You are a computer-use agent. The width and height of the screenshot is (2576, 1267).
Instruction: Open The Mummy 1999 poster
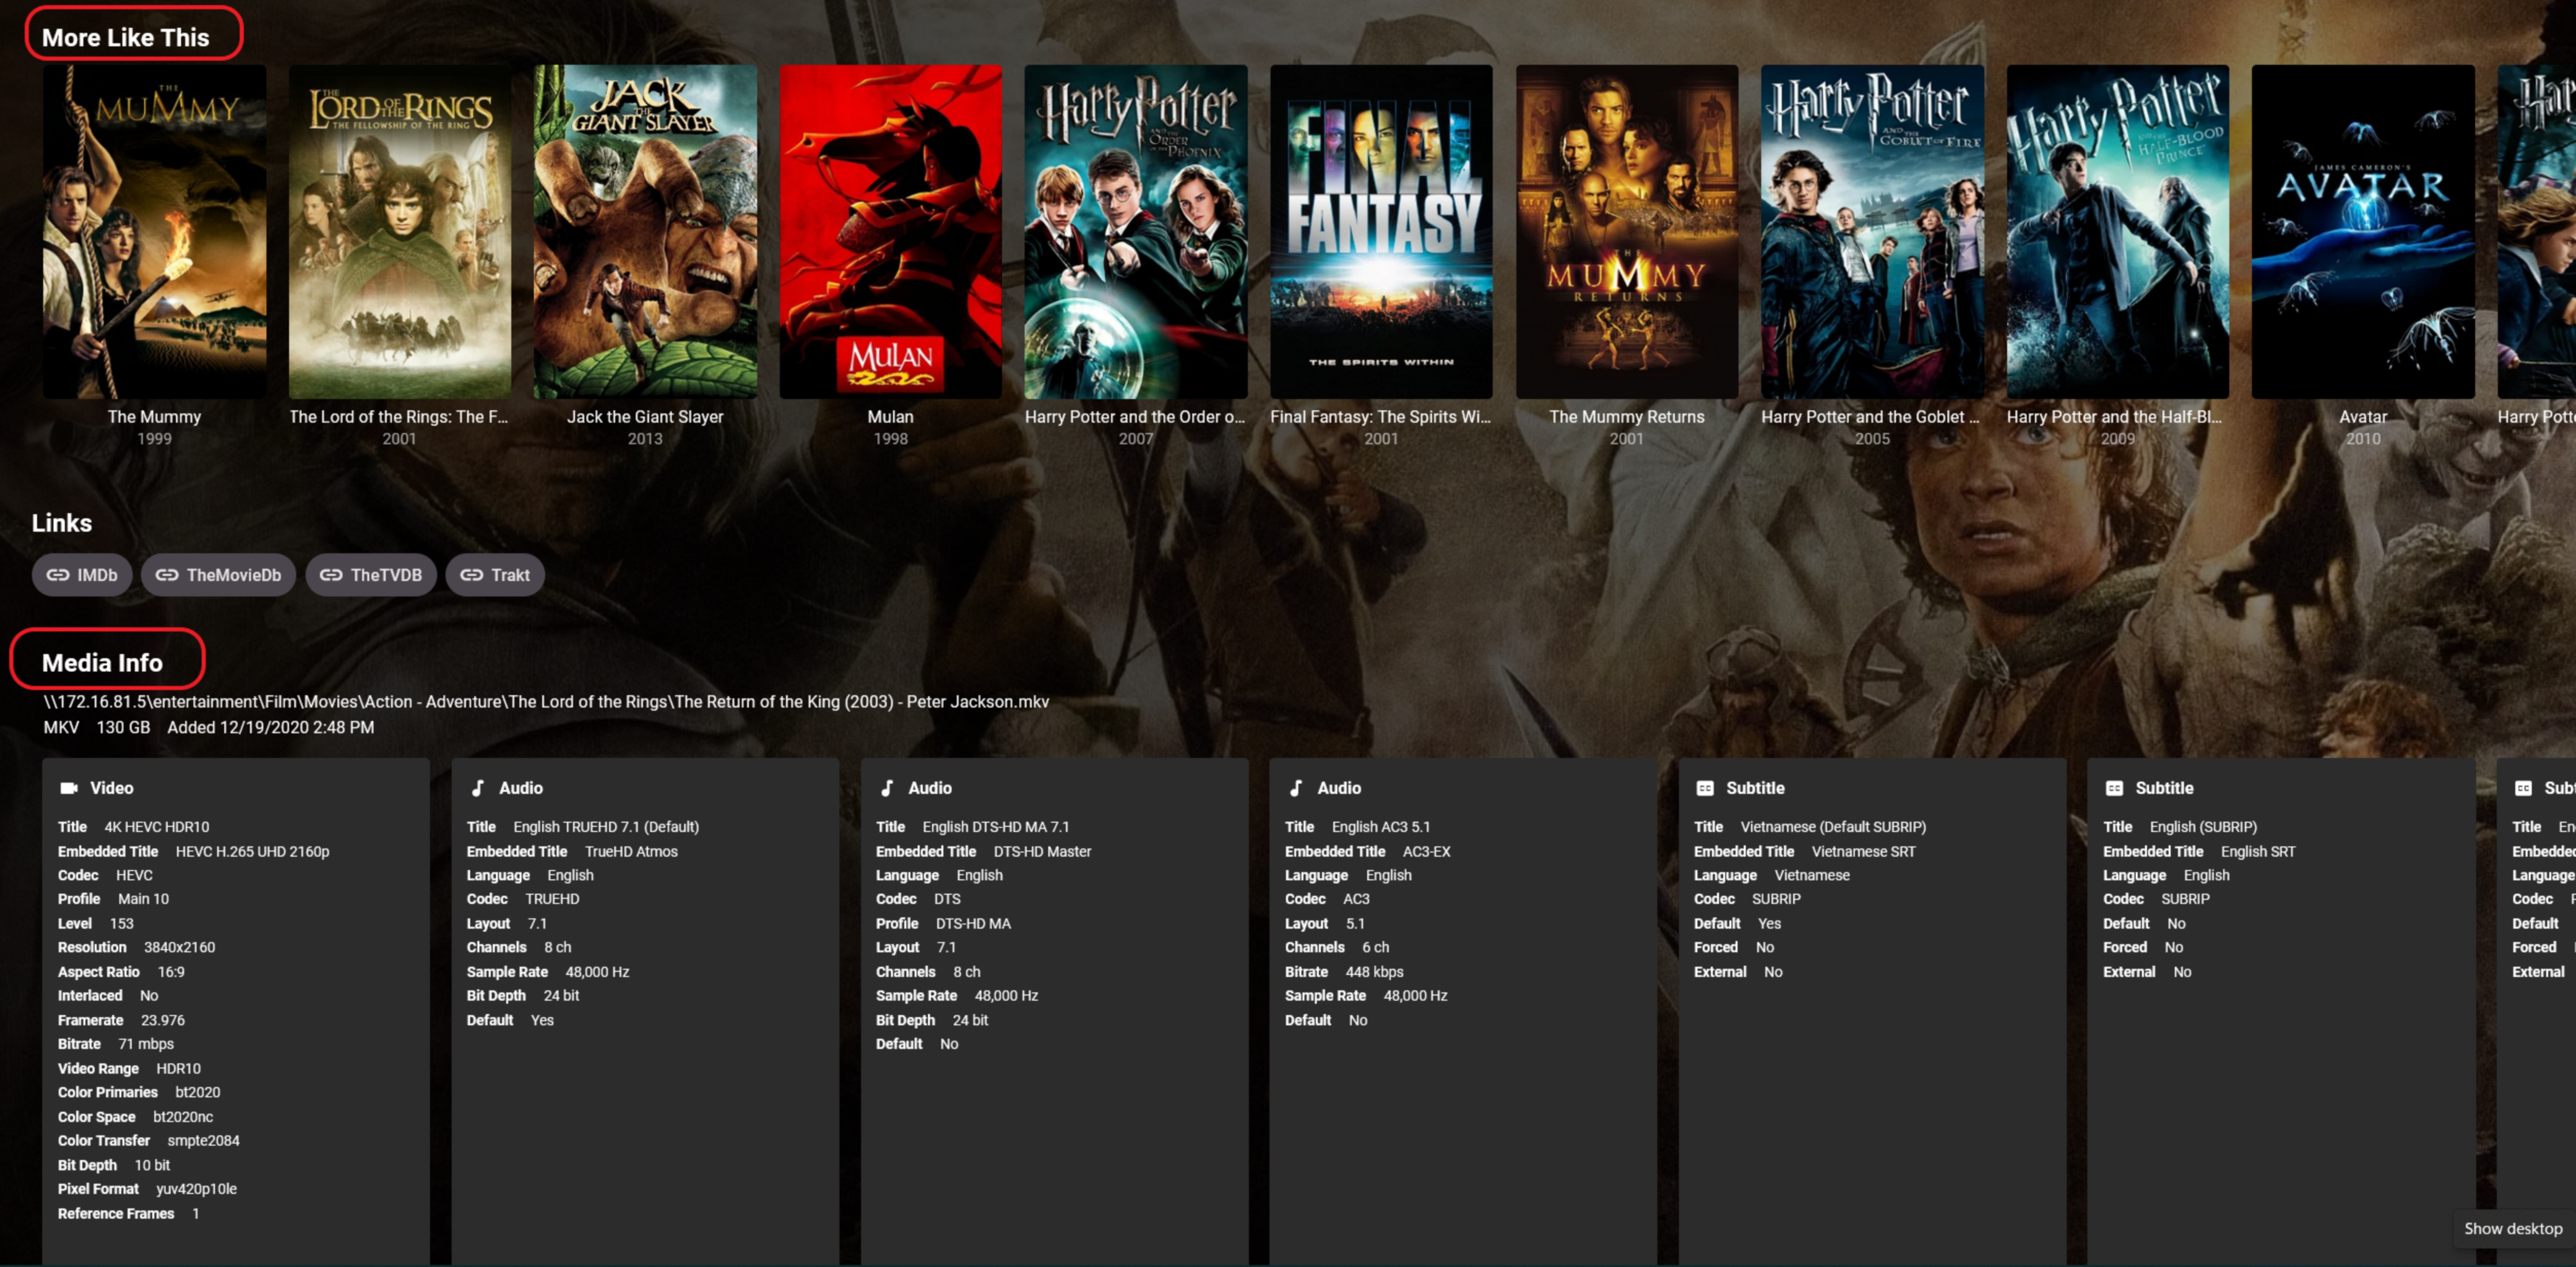(x=154, y=232)
